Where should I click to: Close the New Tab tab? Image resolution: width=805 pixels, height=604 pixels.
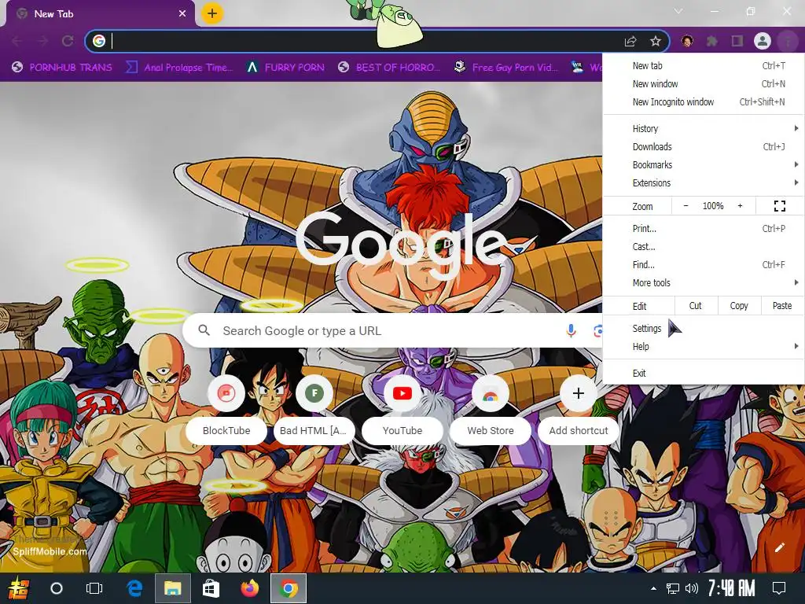(182, 14)
